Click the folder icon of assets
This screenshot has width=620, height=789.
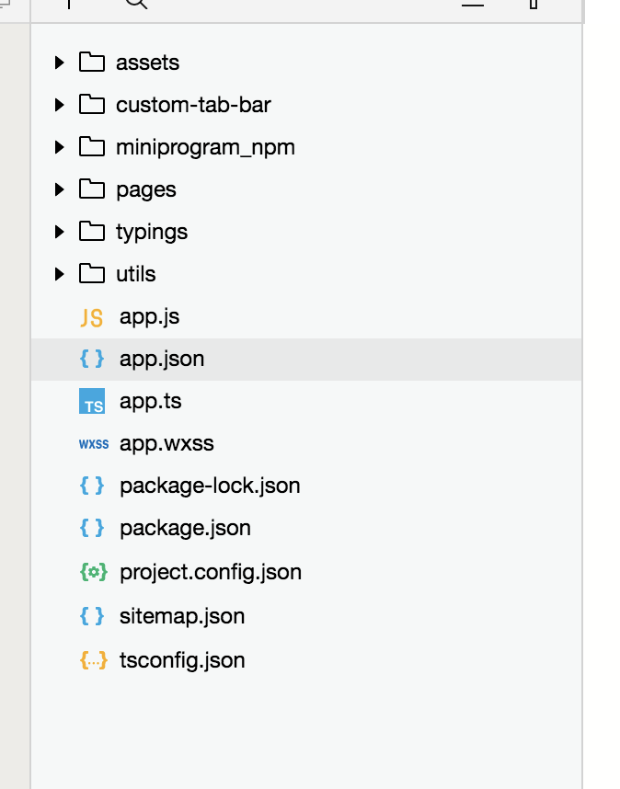92,62
